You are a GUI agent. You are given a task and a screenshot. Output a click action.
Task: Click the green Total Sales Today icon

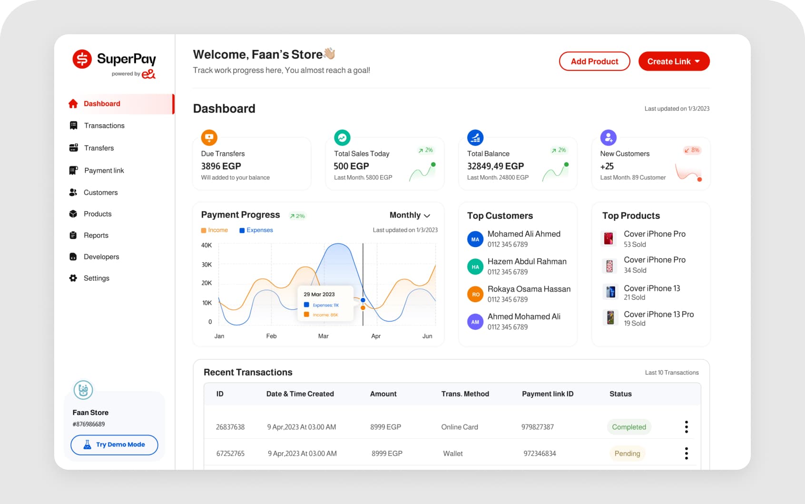(x=342, y=138)
